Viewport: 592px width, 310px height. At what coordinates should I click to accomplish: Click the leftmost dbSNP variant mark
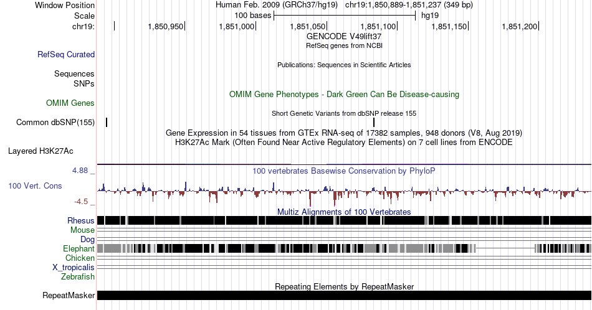click(x=107, y=122)
